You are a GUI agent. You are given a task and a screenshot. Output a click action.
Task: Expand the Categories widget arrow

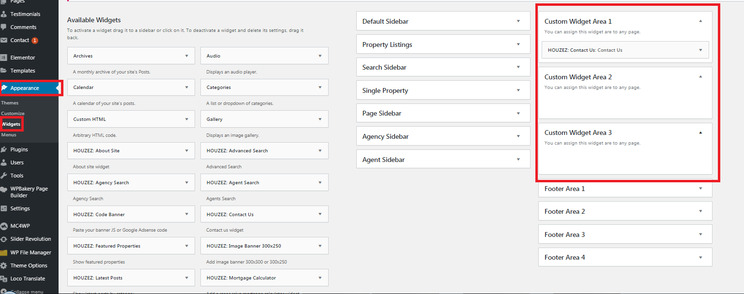click(x=320, y=88)
